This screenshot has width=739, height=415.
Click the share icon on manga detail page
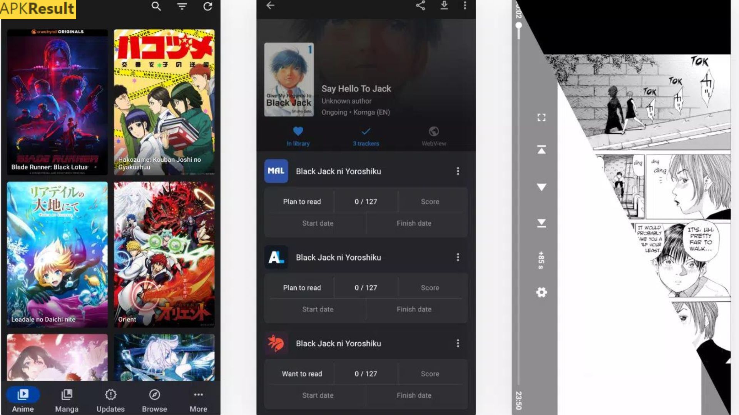(x=420, y=6)
